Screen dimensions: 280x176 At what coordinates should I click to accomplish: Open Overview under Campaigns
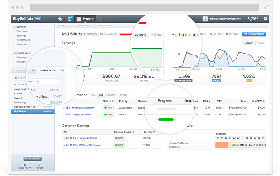[22, 57]
